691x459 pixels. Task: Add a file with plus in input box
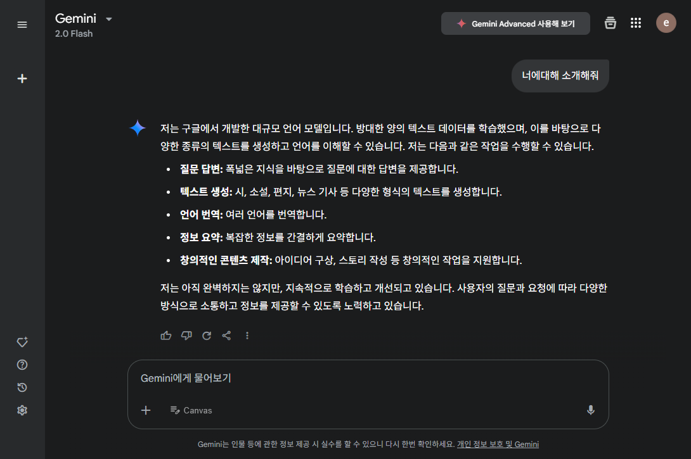click(146, 410)
